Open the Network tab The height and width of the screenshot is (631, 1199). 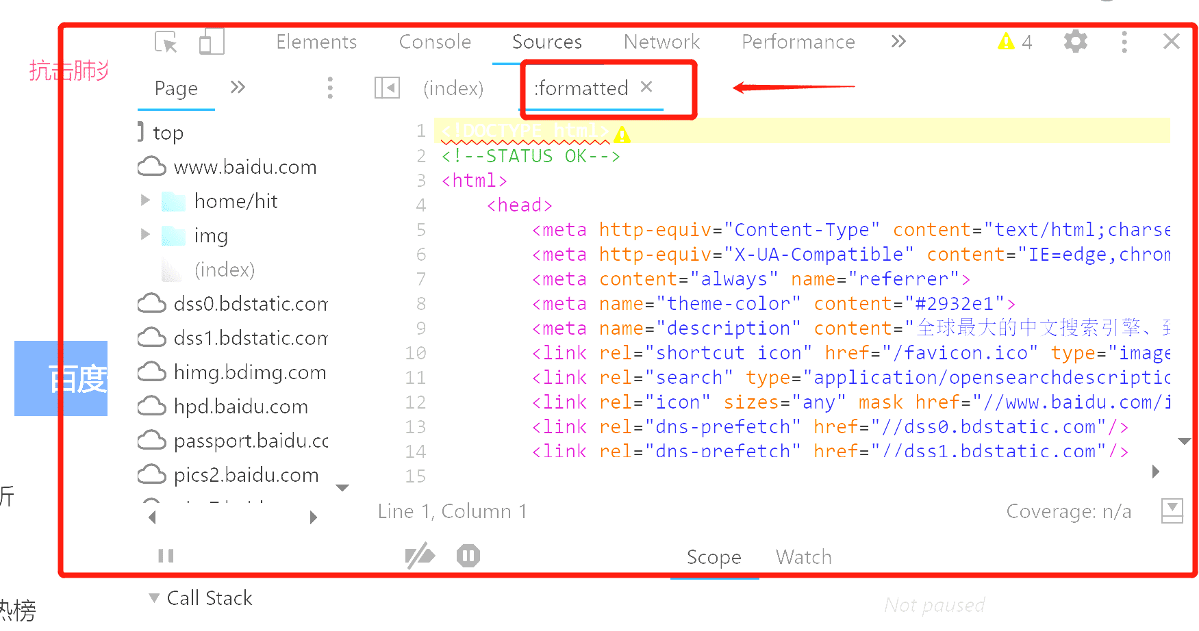pyautogui.click(x=661, y=42)
